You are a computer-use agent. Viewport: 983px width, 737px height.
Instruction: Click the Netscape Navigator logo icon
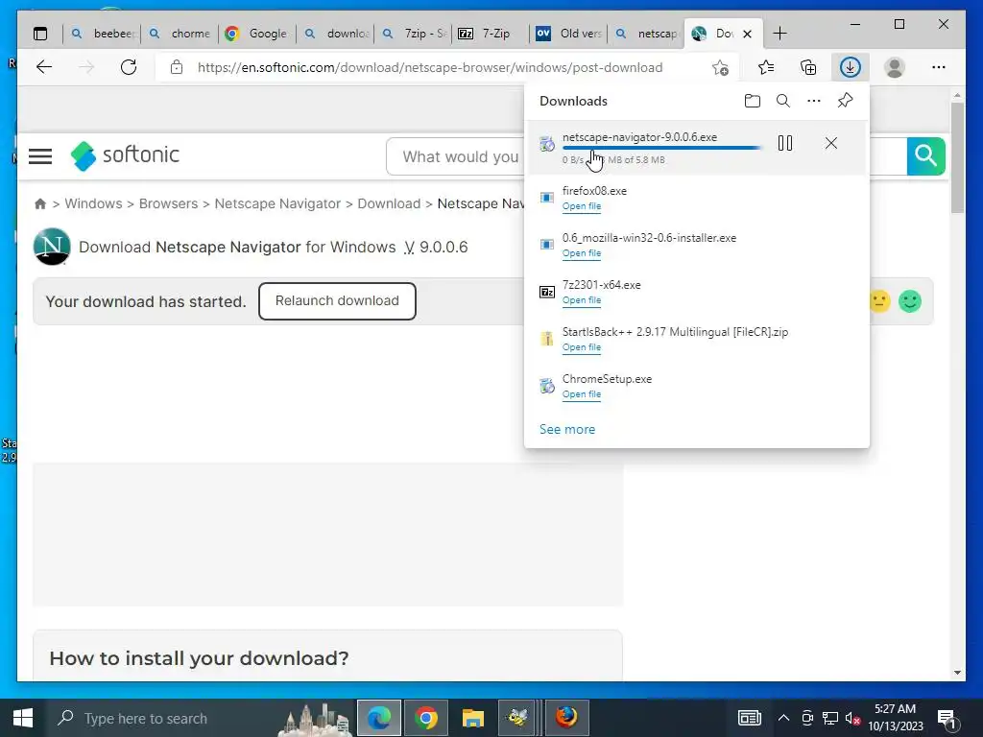pyautogui.click(x=52, y=247)
